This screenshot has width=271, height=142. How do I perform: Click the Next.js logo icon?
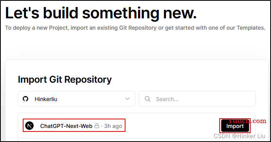[x=29, y=126]
